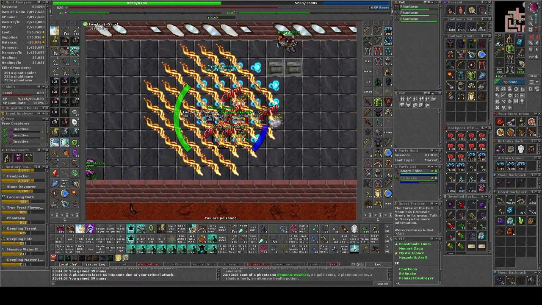The image size is (542, 305).
Task: Select first Phantasm in PvE battle list
Action: click(x=416, y=7)
